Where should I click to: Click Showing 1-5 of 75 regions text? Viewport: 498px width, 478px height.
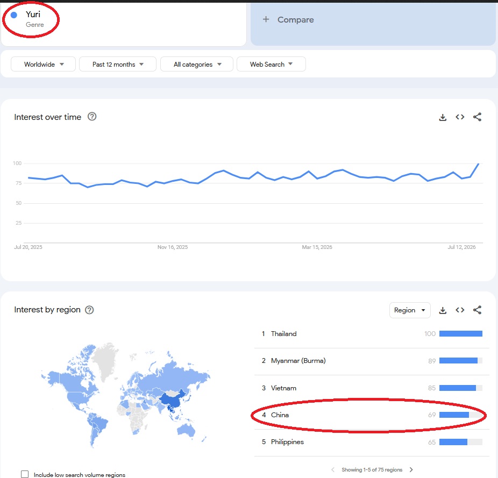click(372, 470)
